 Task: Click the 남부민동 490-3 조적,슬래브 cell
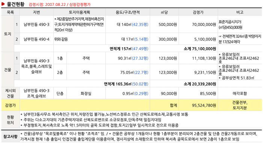(36, 93)
